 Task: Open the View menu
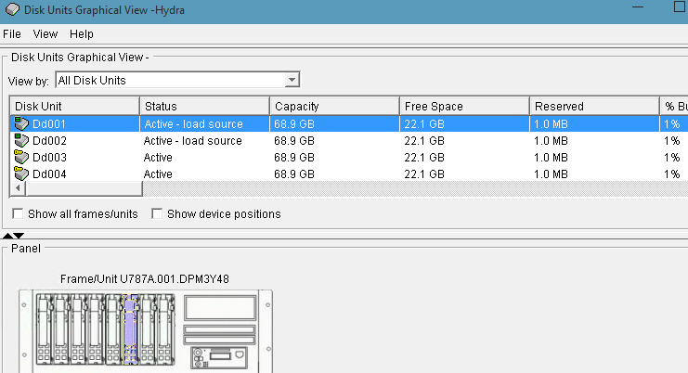tap(45, 33)
